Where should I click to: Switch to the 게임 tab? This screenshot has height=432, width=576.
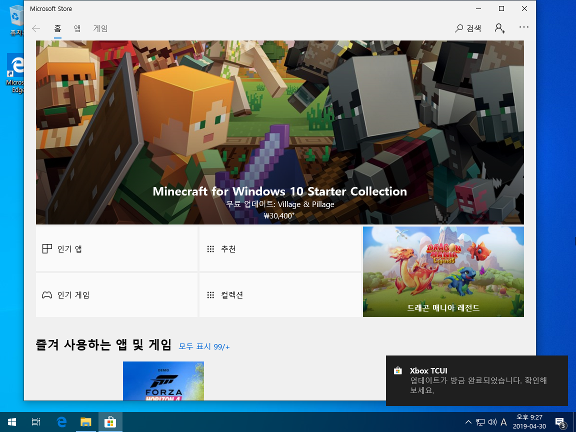100,28
